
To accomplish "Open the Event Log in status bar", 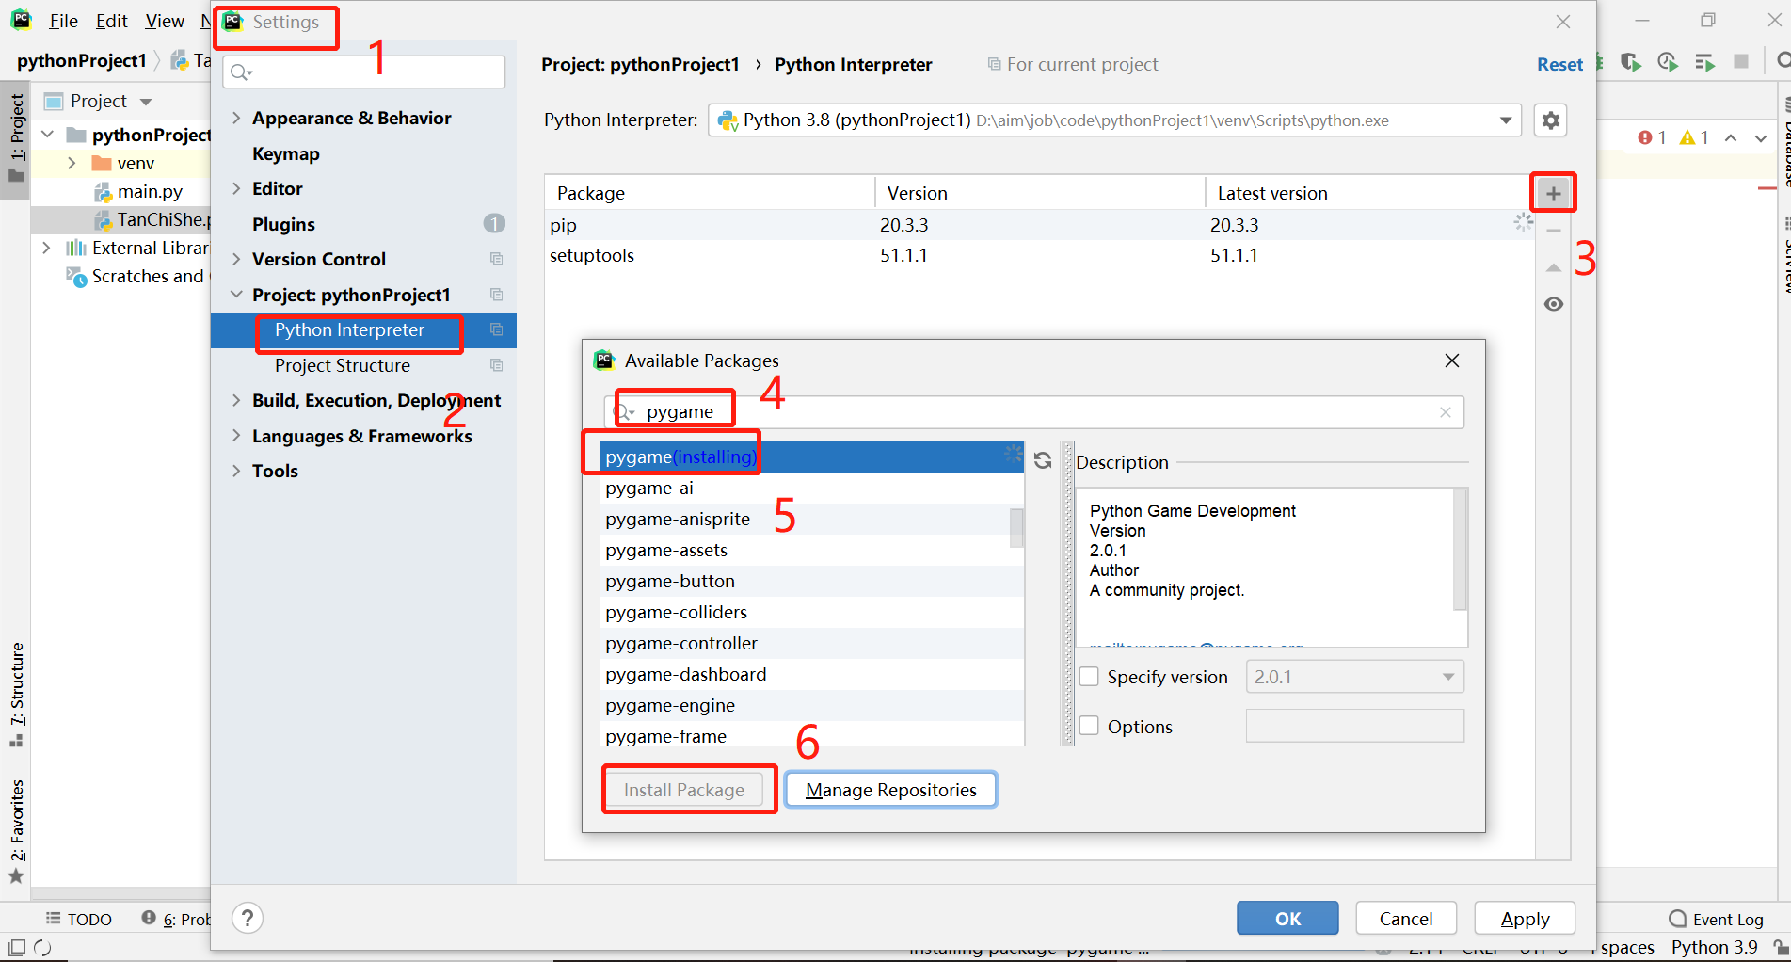I will coord(1716,919).
